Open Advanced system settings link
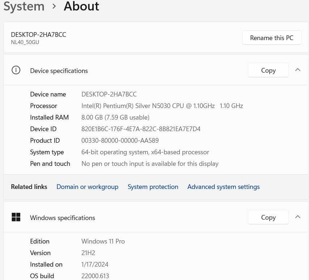 [224, 187]
